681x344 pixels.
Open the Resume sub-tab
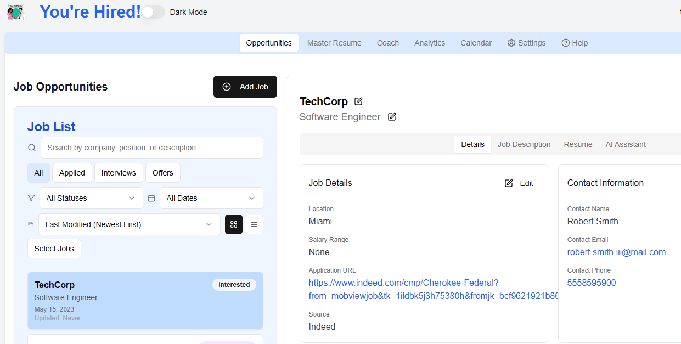click(578, 144)
